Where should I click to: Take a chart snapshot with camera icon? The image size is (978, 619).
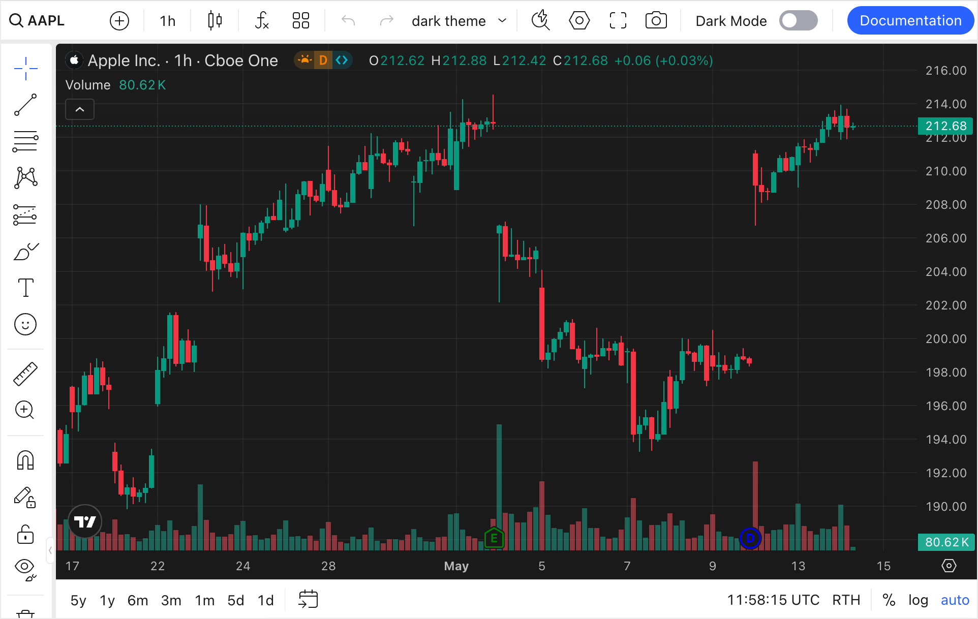(x=656, y=21)
